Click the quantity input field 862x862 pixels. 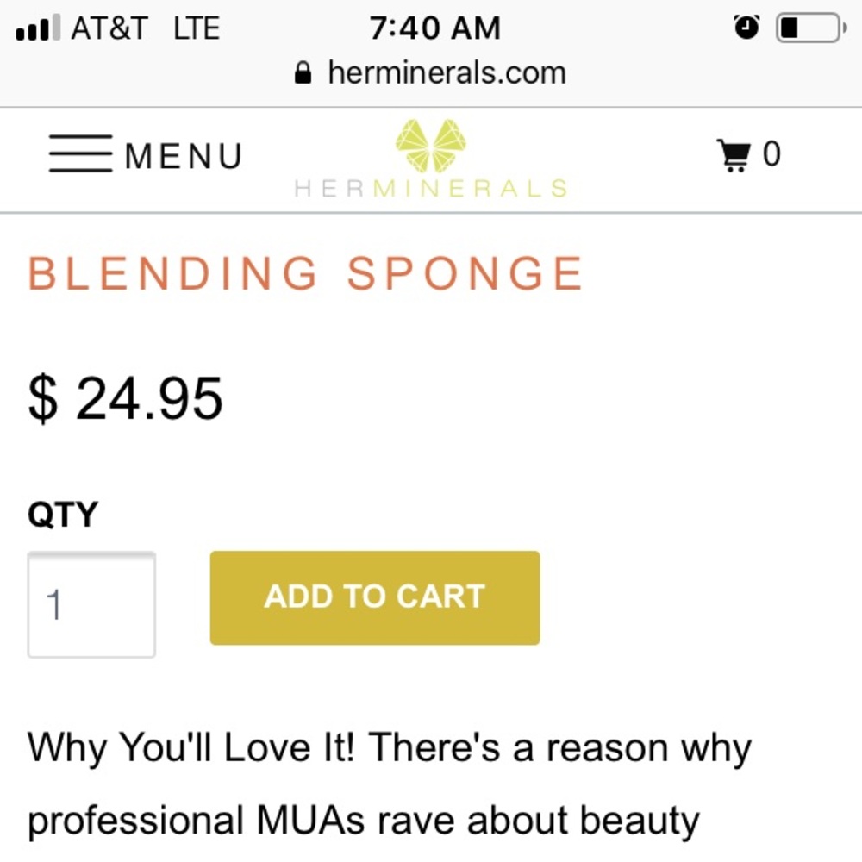[91, 603]
